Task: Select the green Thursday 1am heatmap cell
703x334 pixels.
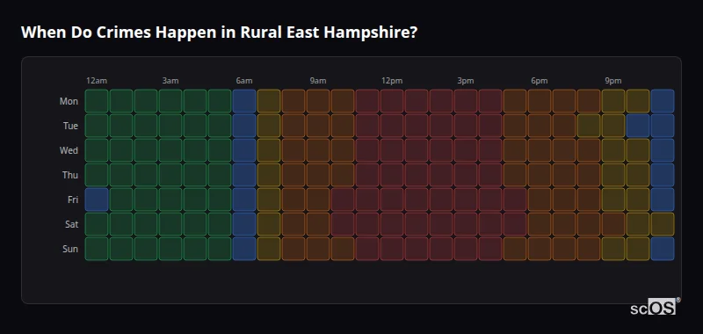Action: coord(121,175)
